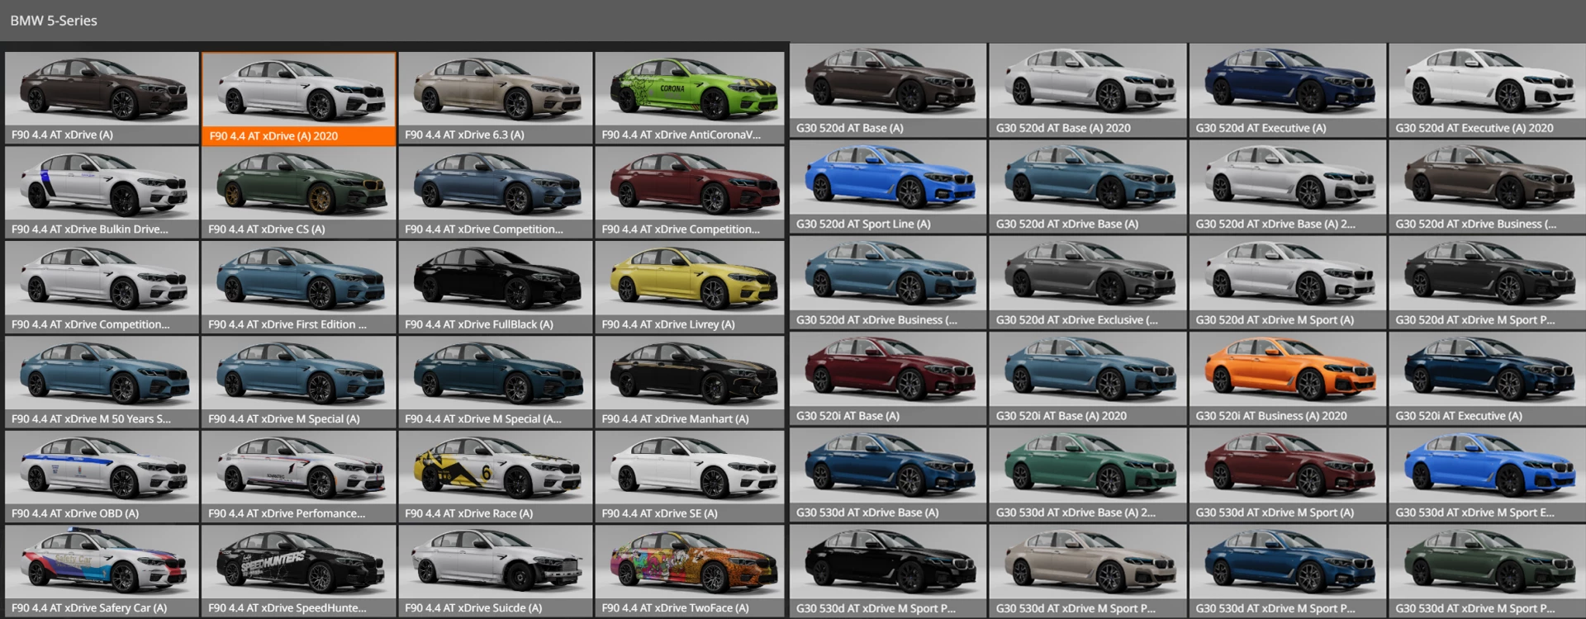The width and height of the screenshot is (1586, 619).
Task: Choose the orange G30 520i AT Business (A) 2020
Action: 1287,378
